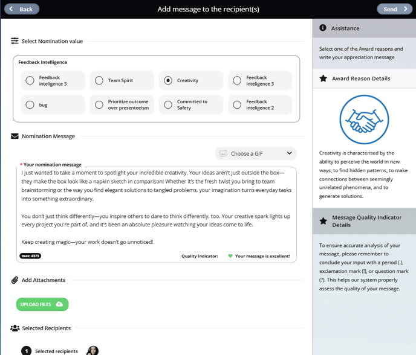Click the info icon beside Assistance
This screenshot has width=416, height=355.
(x=323, y=28)
